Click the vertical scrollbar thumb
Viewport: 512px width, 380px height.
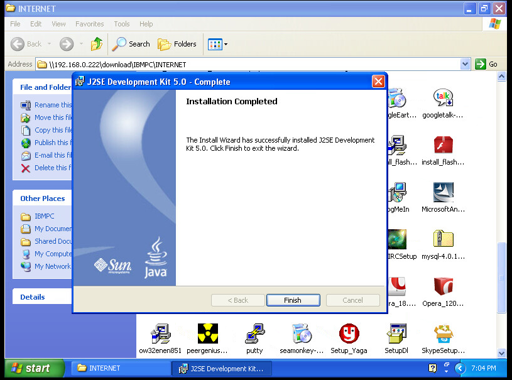click(501, 278)
